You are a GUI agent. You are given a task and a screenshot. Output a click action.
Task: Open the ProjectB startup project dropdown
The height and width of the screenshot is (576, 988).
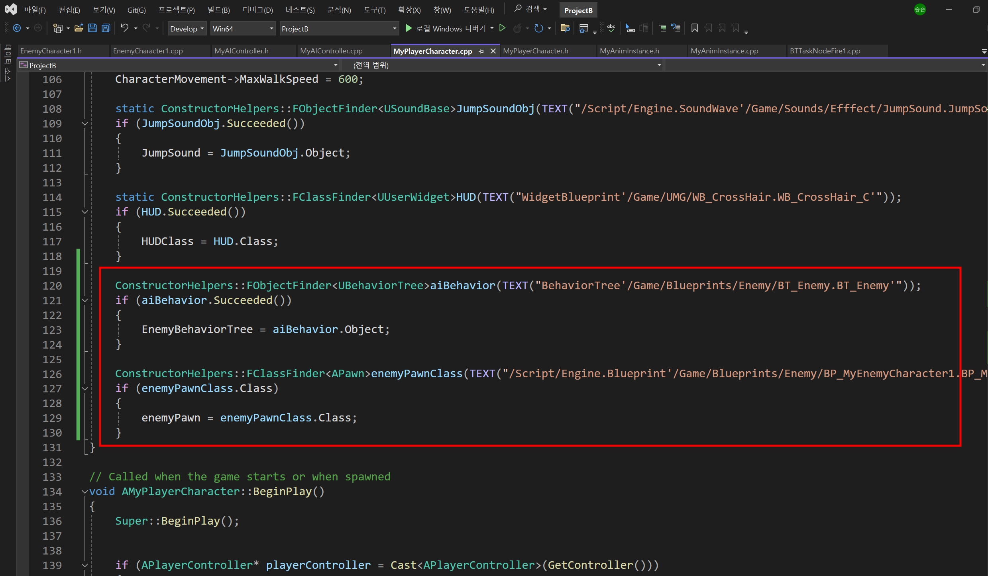click(x=339, y=29)
